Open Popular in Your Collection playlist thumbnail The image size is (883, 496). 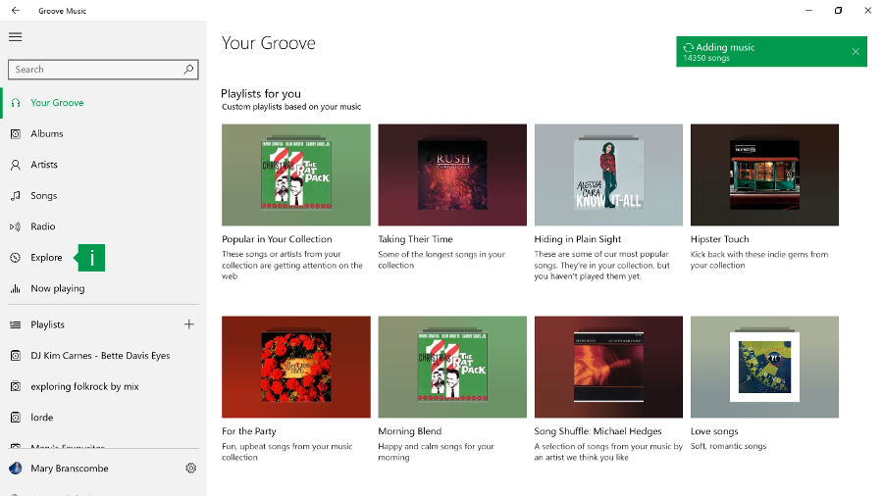(x=296, y=174)
